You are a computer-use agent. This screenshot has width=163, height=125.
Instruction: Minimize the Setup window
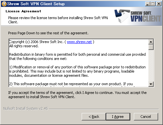(x=147, y=4)
